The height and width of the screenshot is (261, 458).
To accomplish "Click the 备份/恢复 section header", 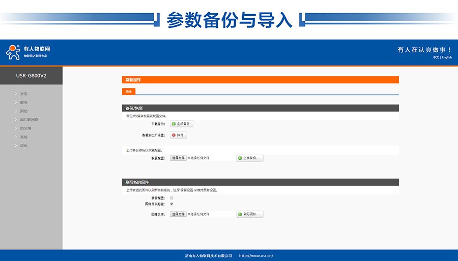I will pyautogui.click(x=260, y=108).
